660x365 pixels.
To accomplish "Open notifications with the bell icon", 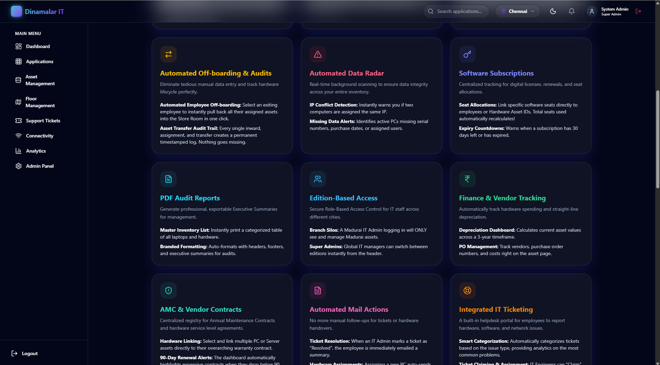I will pyautogui.click(x=572, y=11).
